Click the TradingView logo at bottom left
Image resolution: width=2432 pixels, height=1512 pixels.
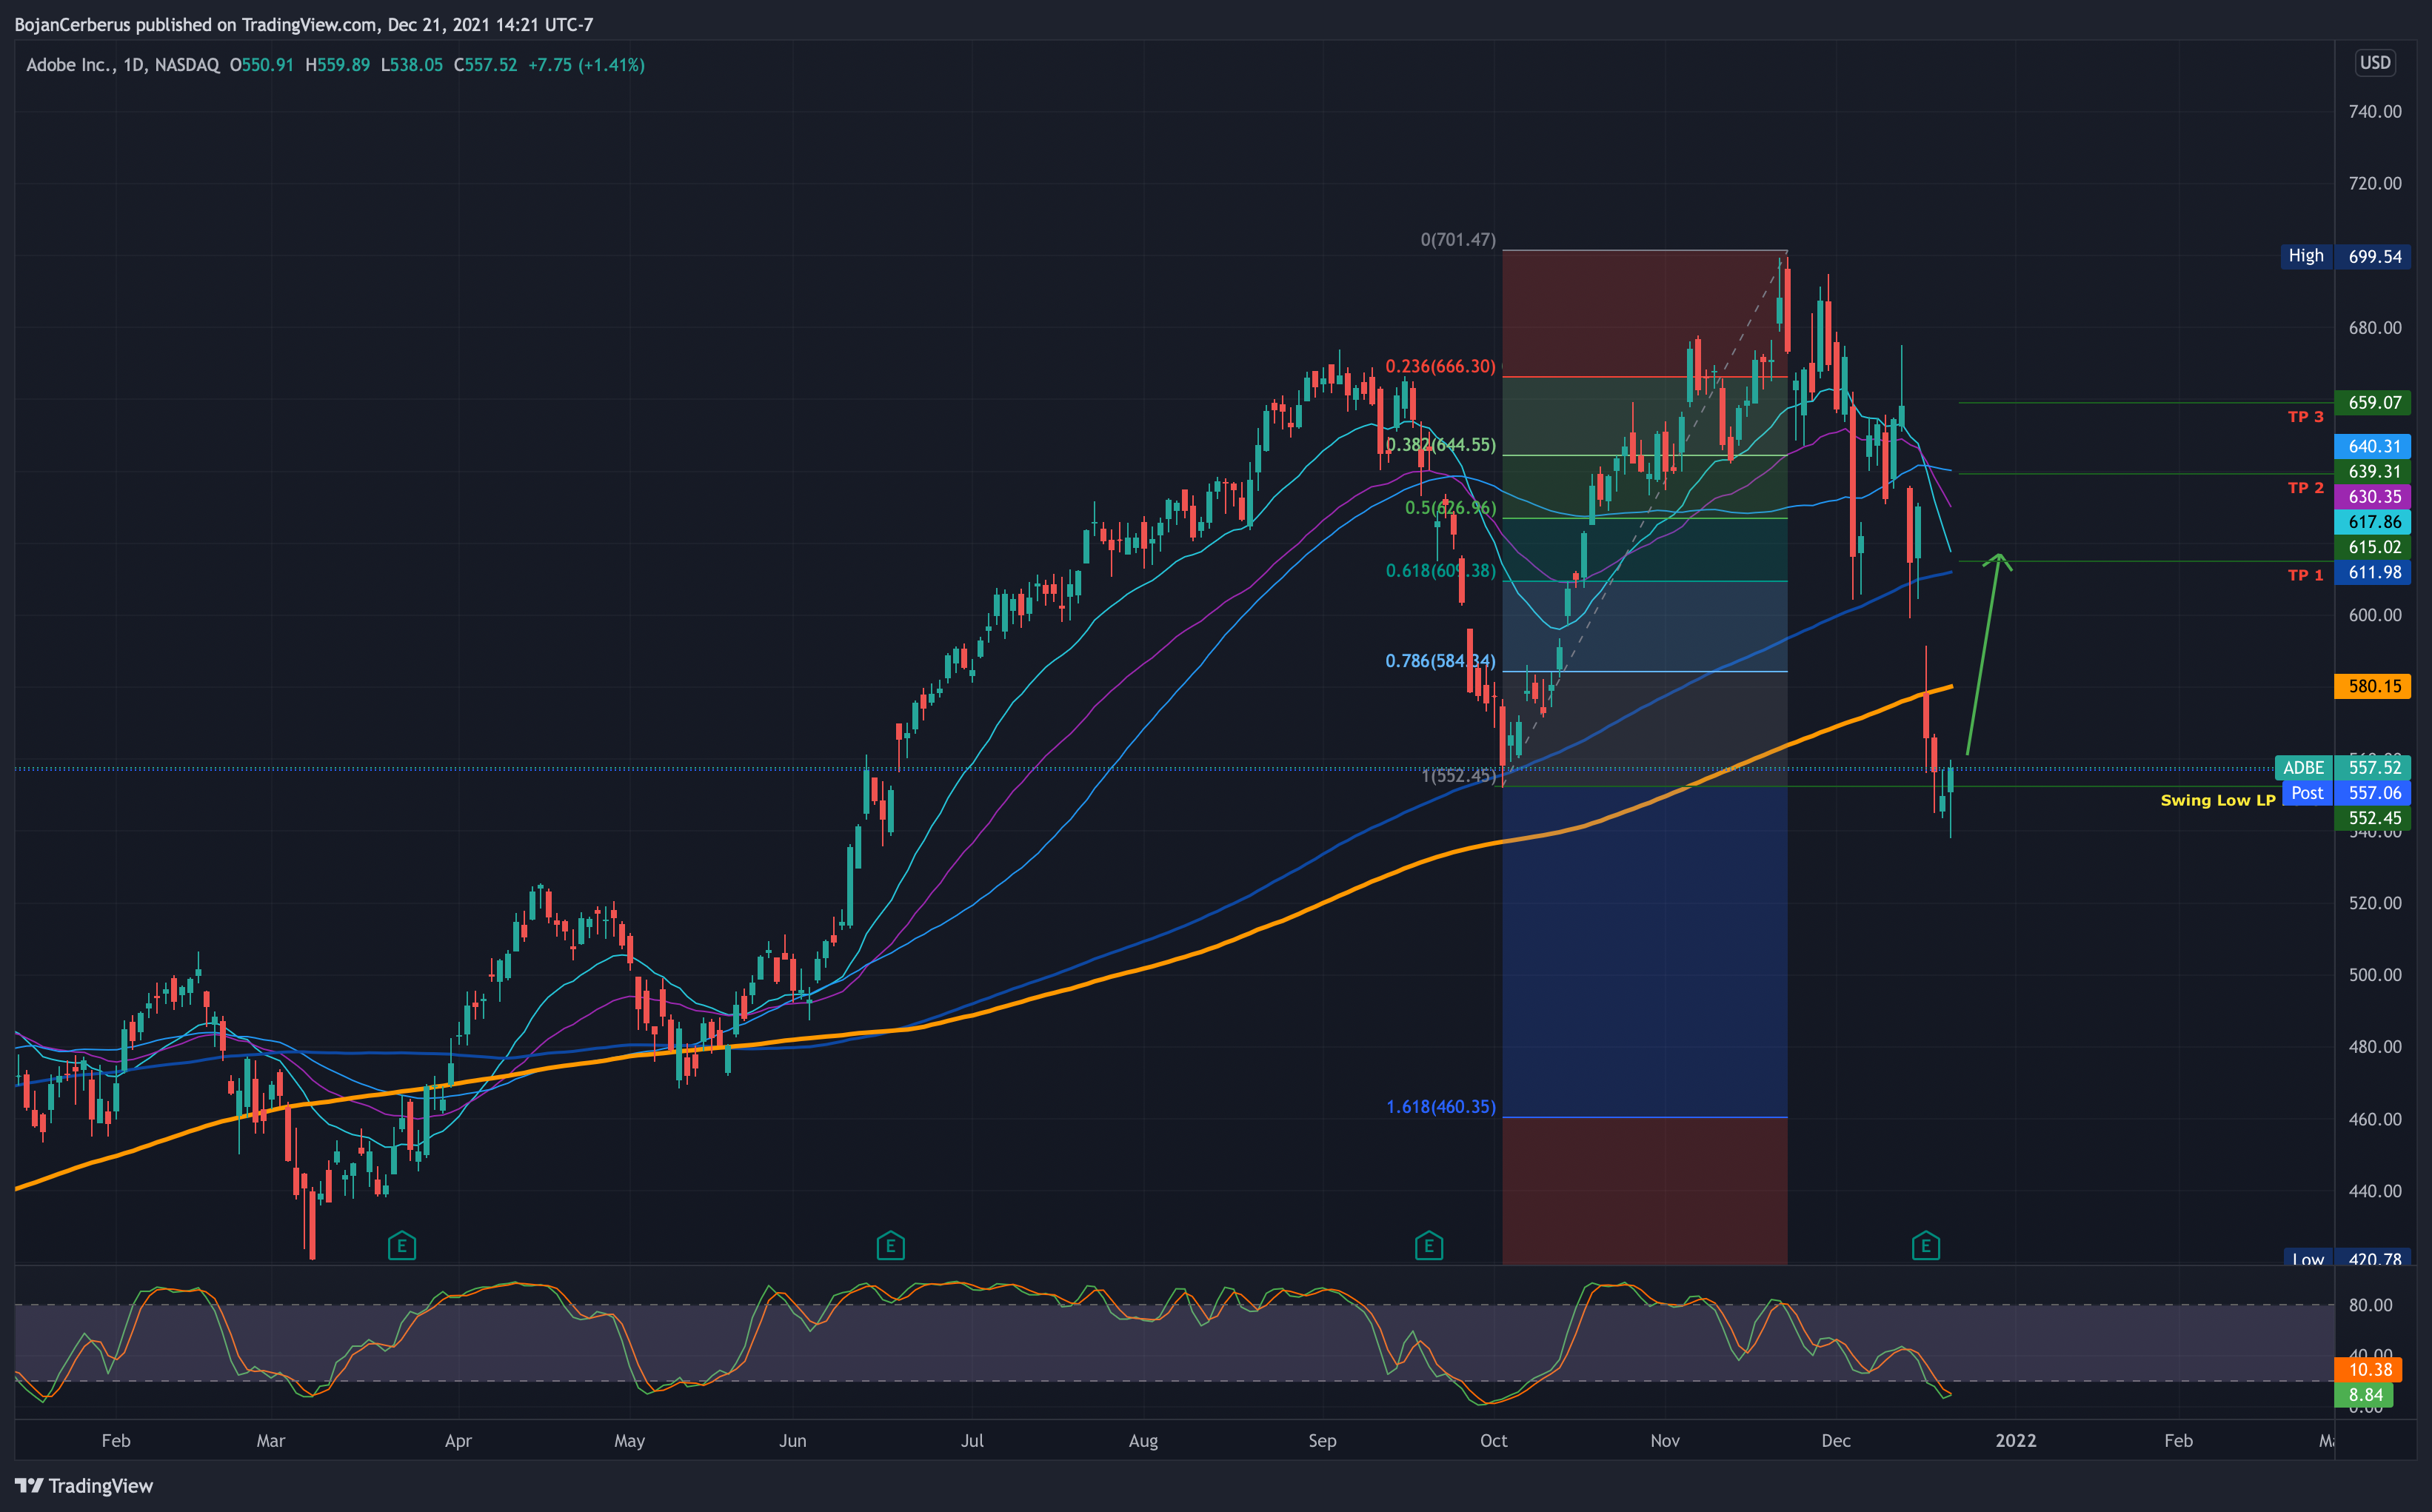[x=84, y=1486]
